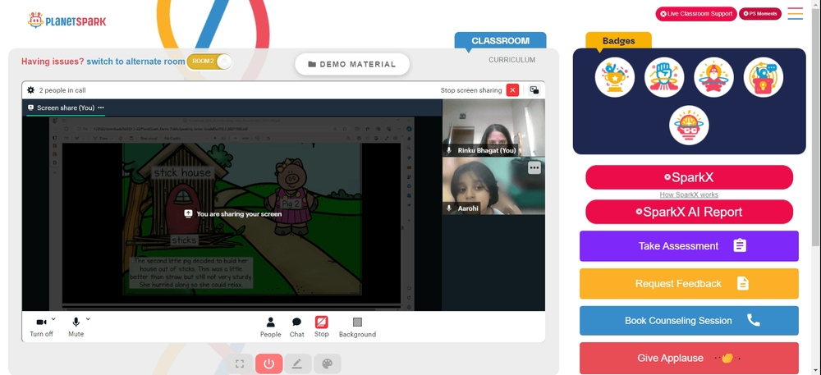Screen dimensions: 821x375
Task: Select the lock and bulb badge
Action: [764, 77]
